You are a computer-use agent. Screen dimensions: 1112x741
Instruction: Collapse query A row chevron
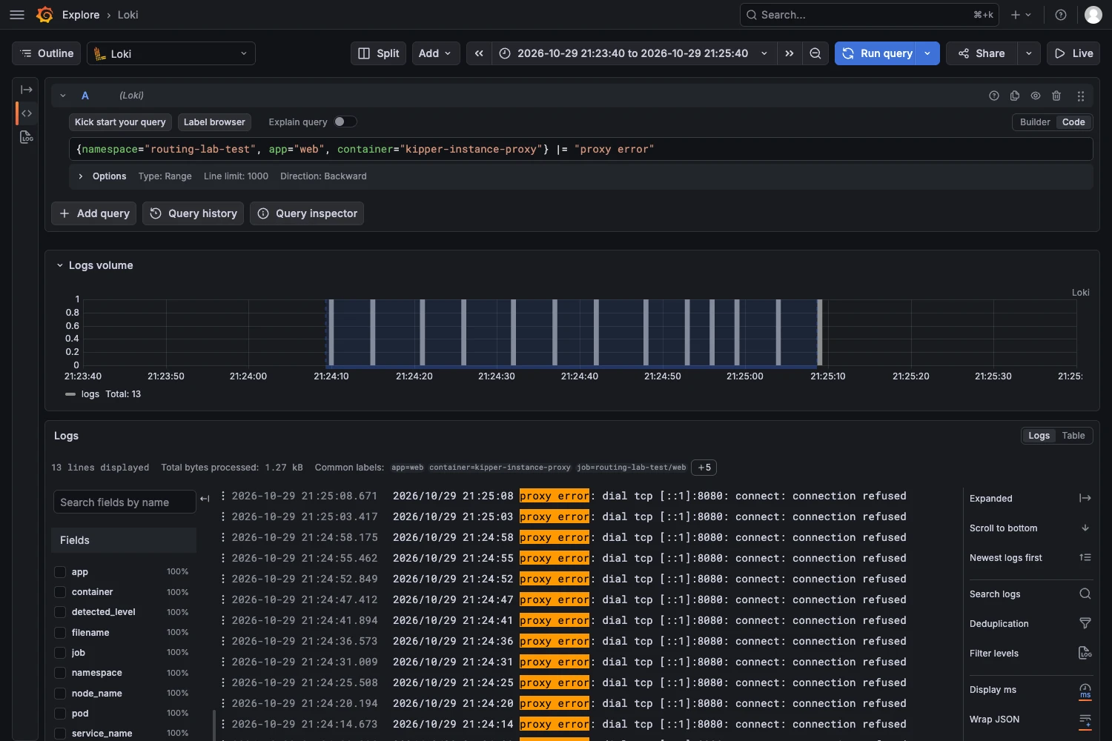63,96
